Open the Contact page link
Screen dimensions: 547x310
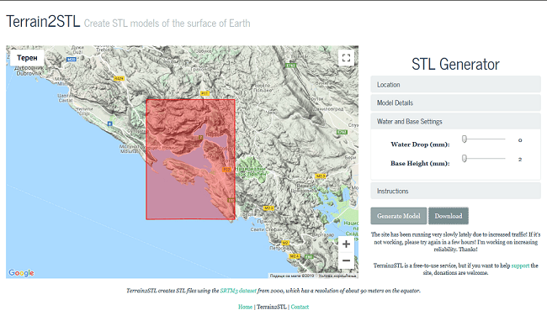click(x=300, y=307)
